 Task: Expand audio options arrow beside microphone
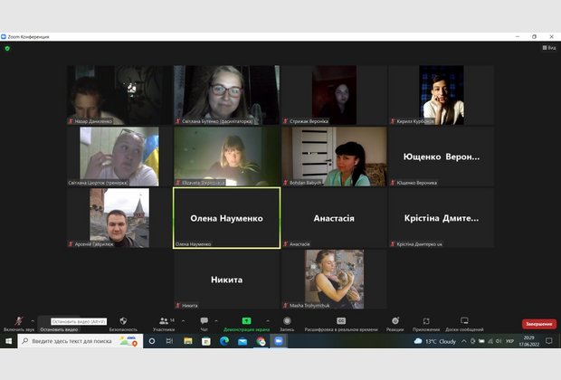[x=33, y=320]
